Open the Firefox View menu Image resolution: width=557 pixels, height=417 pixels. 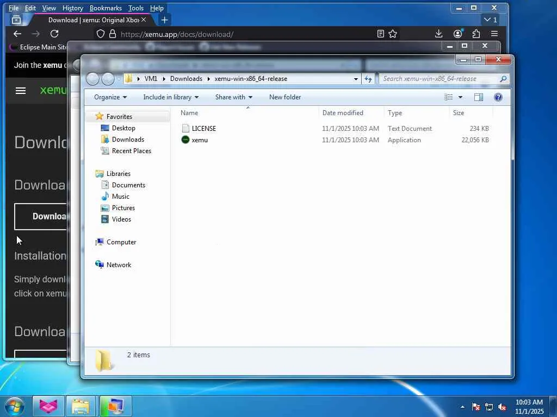(x=49, y=8)
